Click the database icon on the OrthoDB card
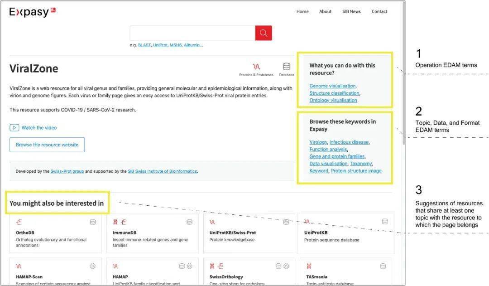Viewport: 489px width, 286px height. click(x=93, y=222)
